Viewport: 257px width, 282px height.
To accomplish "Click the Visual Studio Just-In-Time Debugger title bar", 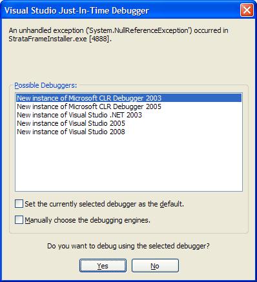I will pyautogui.click(x=121, y=10).
